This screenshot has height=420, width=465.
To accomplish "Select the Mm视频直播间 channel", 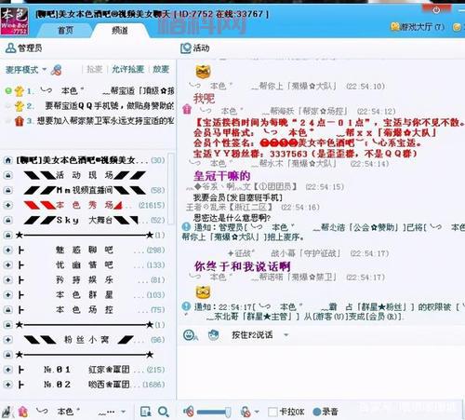I will [x=85, y=190].
